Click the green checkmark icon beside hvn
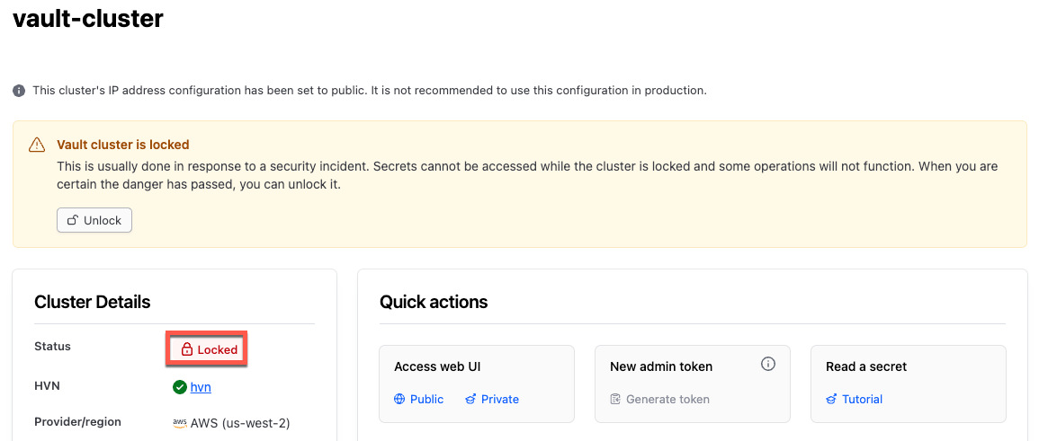1039x441 pixels. point(179,387)
